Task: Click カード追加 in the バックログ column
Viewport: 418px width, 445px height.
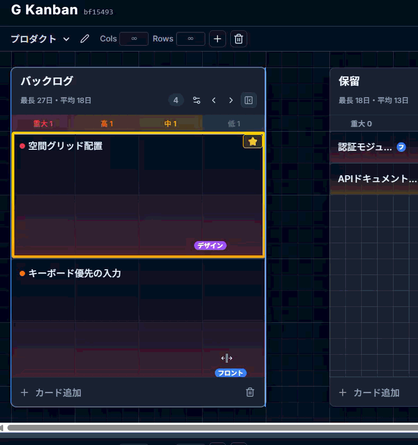Action: click(x=51, y=393)
